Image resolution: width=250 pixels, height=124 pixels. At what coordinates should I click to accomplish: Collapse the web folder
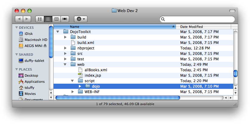tap(65, 65)
